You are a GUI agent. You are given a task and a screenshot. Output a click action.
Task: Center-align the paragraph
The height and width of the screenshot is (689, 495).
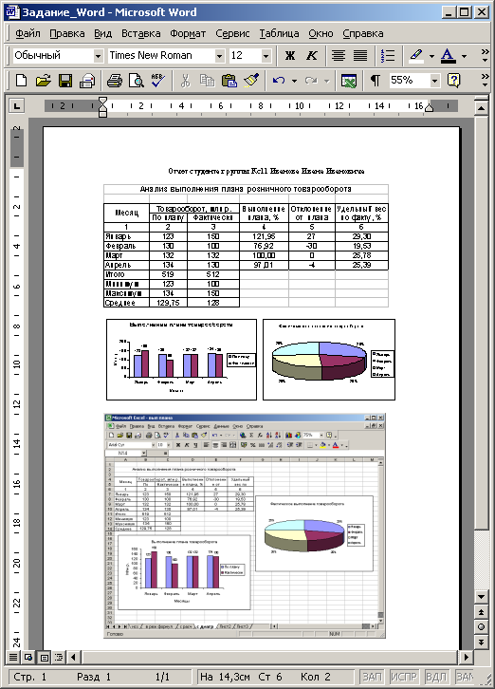tap(339, 56)
